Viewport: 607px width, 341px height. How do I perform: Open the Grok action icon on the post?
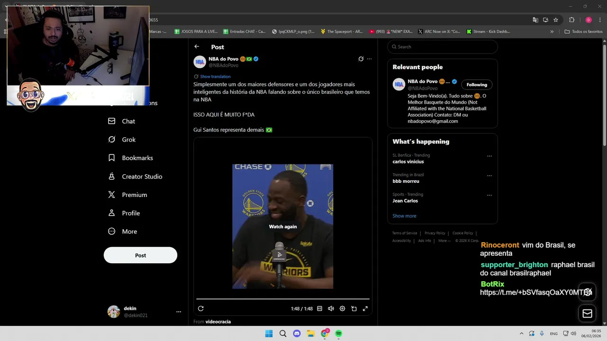coord(361,59)
